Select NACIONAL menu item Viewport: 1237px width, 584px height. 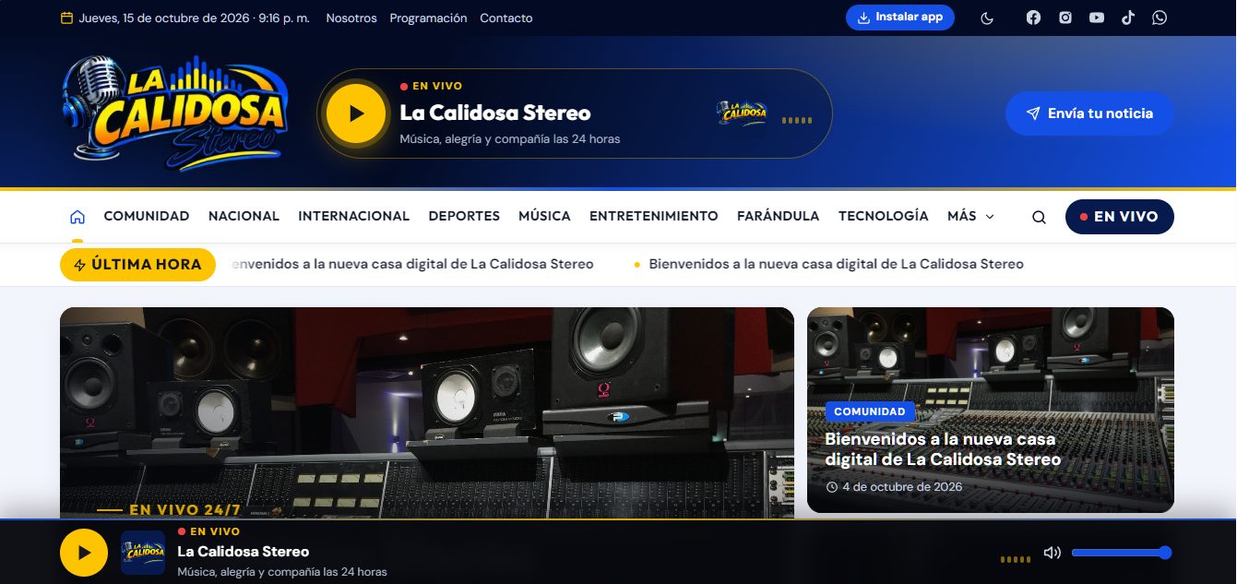(x=244, y=216)
